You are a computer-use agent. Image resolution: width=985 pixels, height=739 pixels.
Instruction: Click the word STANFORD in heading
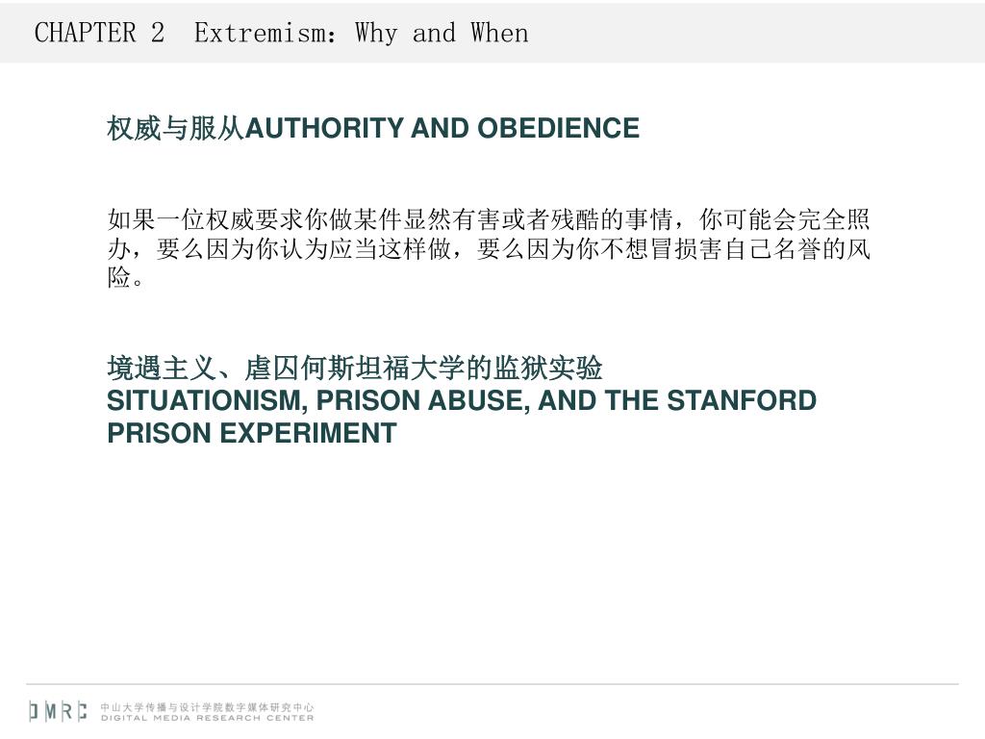[x=742, y=400]
